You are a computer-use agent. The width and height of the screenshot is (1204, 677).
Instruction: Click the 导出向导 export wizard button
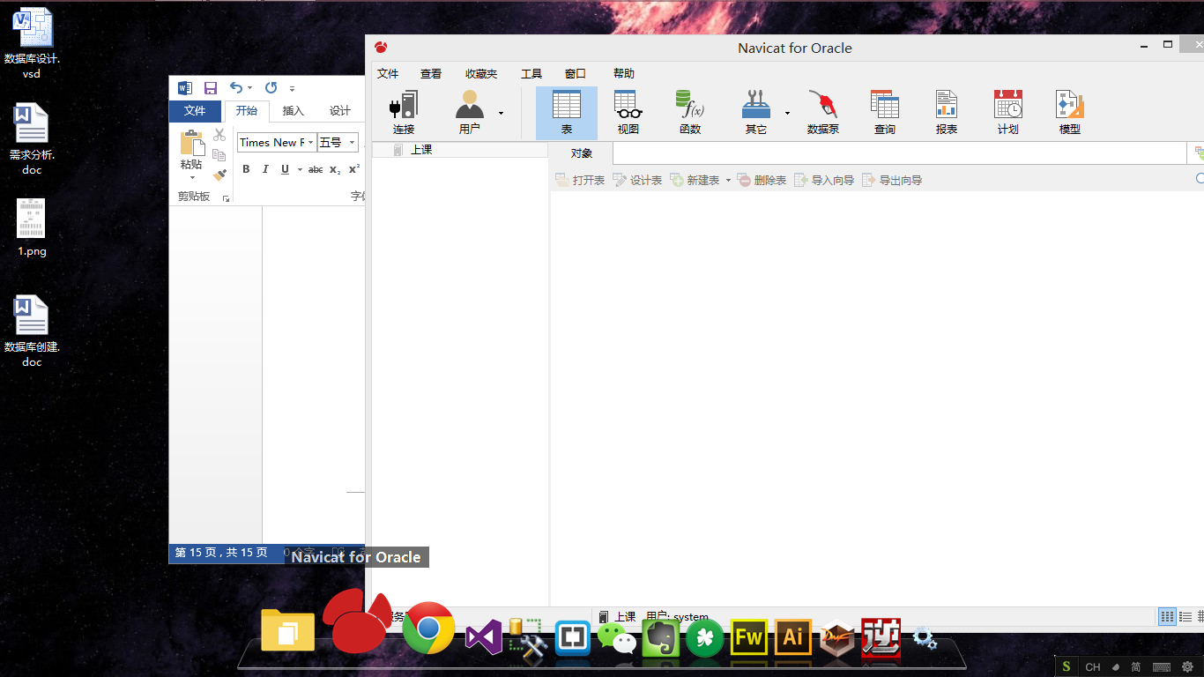892,180
